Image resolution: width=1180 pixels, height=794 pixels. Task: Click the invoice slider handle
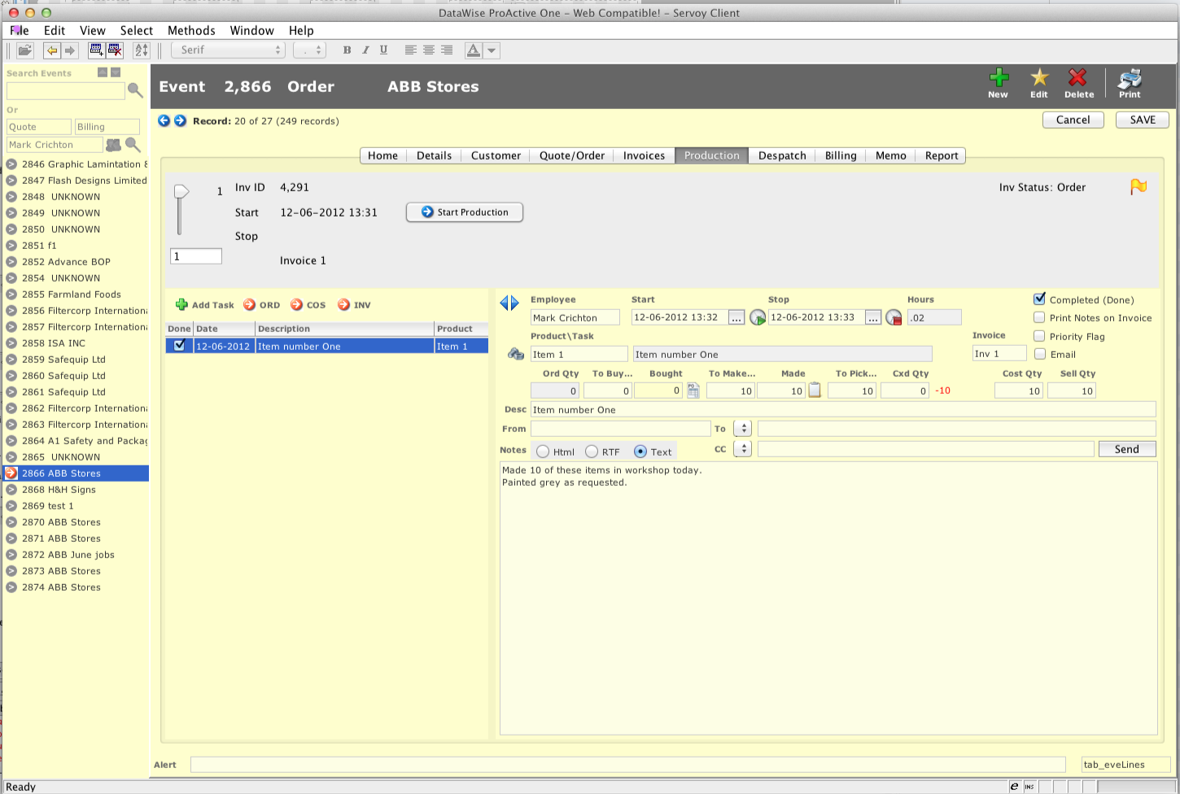click(181, 192)
